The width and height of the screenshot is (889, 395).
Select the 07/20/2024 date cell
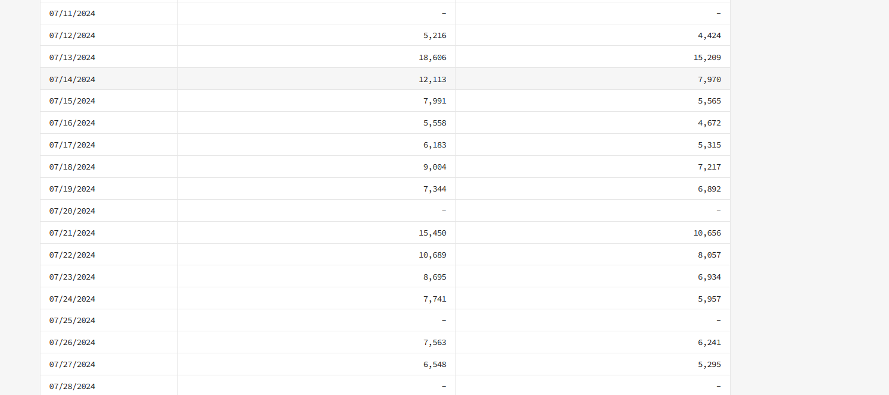coord(109,211)
